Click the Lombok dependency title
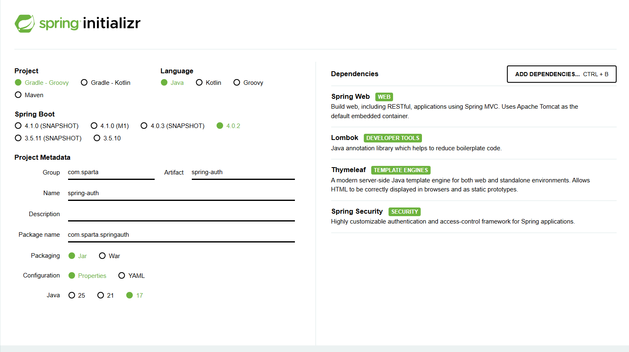Screen dimensions: 629x352 pyautogui.click(x=344, y=138)
